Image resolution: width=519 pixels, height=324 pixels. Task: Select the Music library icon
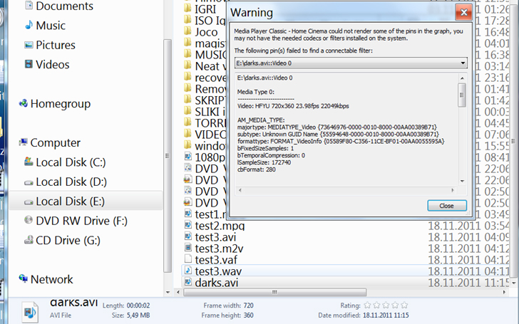click(29, 25)
